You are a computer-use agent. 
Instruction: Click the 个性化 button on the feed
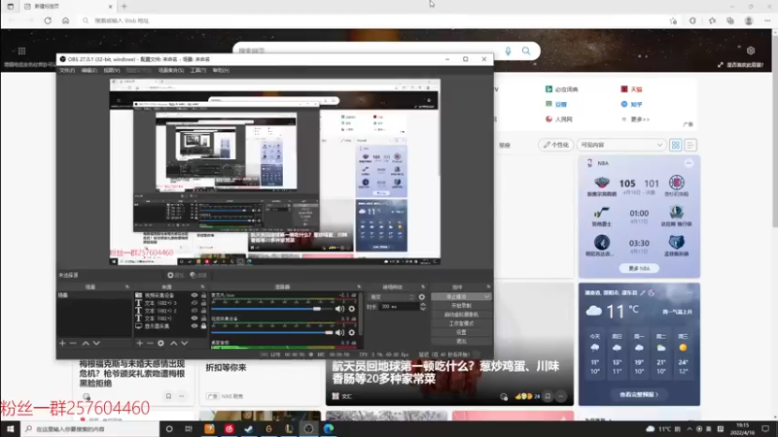click(555, 145)
